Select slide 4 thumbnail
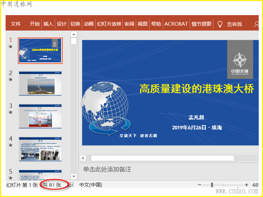Screen dimensions: 263x197 40,149
